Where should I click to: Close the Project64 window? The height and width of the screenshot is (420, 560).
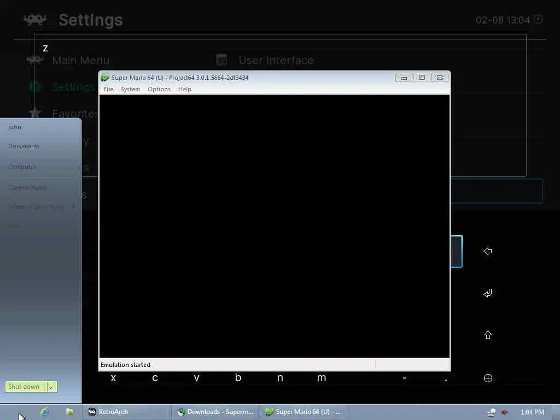pyautogui.click(x=440, y=78)
